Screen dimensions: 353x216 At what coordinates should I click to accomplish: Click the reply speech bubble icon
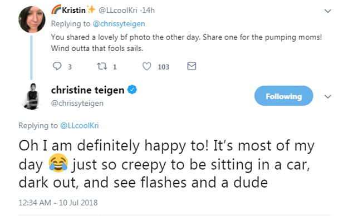click(x=57, y=66)
